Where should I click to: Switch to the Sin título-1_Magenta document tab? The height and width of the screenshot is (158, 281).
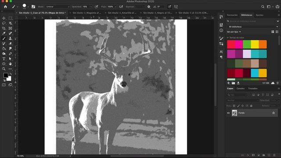point(87,13)
